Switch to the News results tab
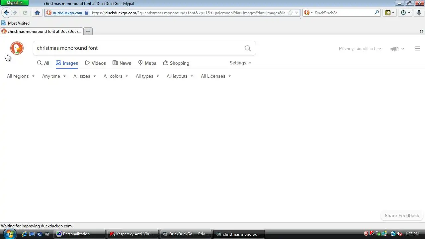The width and height of the screenshot is (425, 239). click(122, 63)
